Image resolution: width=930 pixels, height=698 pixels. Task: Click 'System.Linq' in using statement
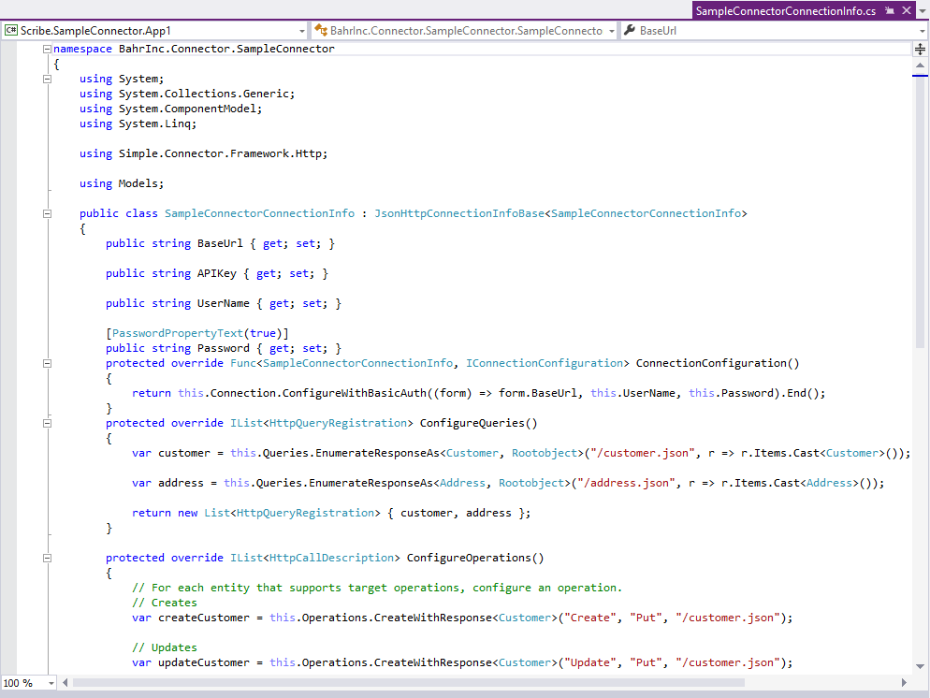pos(154,124)
